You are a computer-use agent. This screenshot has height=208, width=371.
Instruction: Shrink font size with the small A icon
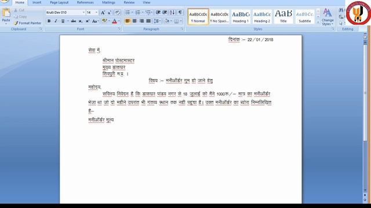pos(110,13)
